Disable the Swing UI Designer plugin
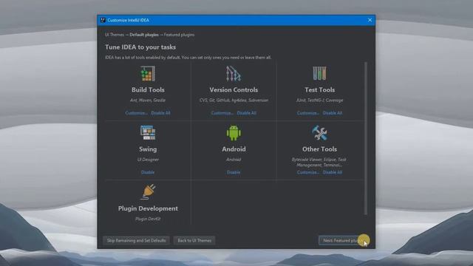The width and height of the screenshot is (473, 266). click(148, 172)
